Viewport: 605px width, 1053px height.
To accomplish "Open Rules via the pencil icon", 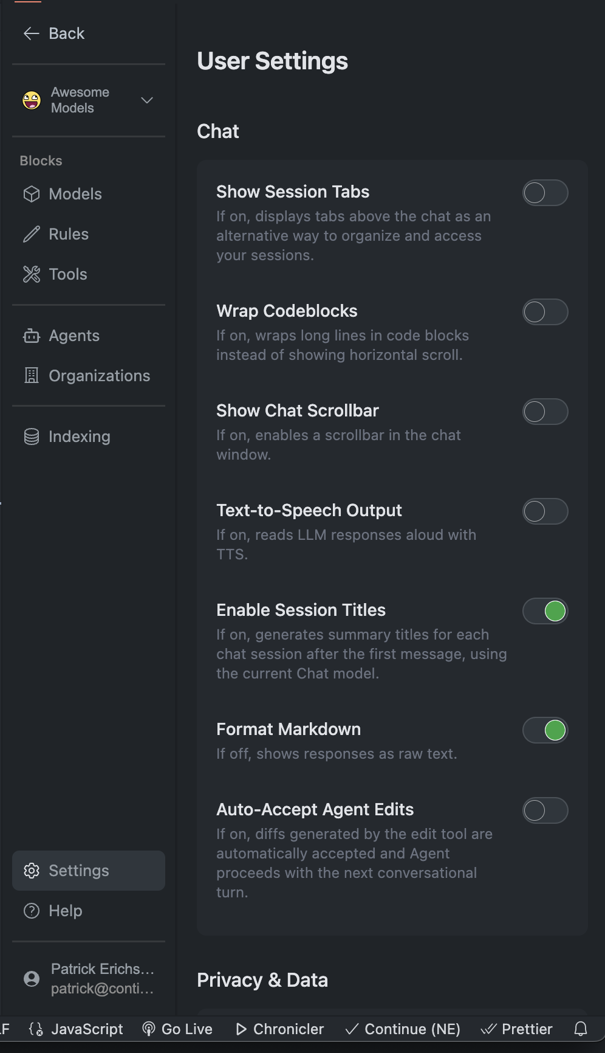I will pos(32,234).
